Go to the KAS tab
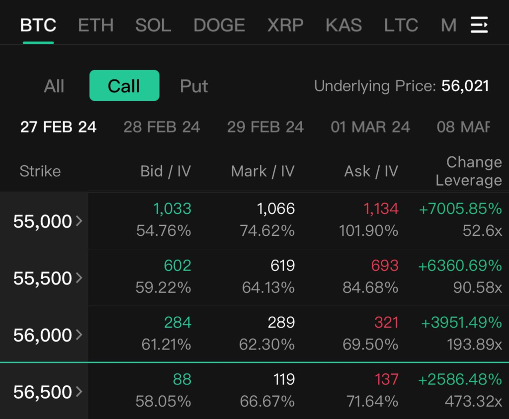The height and width of the screenshot is (419, 509). (343, 25)
